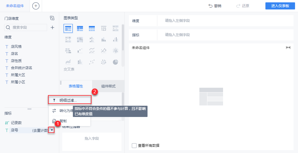Screen dimensions: 298x153
Task: Select the list-with-circles gauge chart type icon
Action: tap(68, 40)
